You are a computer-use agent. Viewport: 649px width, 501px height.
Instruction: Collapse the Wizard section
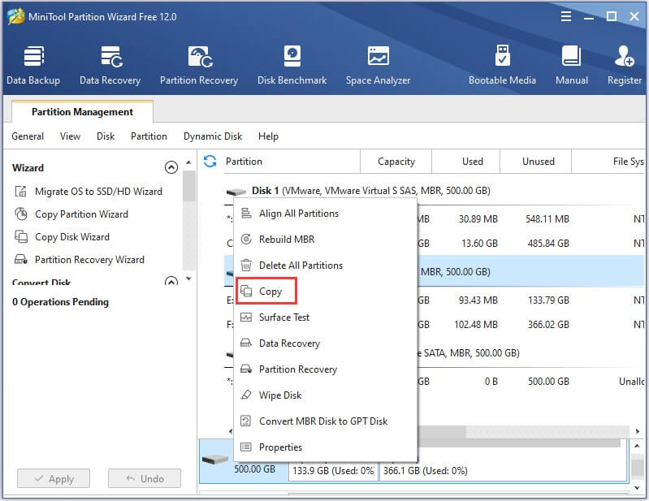(171, 167)
